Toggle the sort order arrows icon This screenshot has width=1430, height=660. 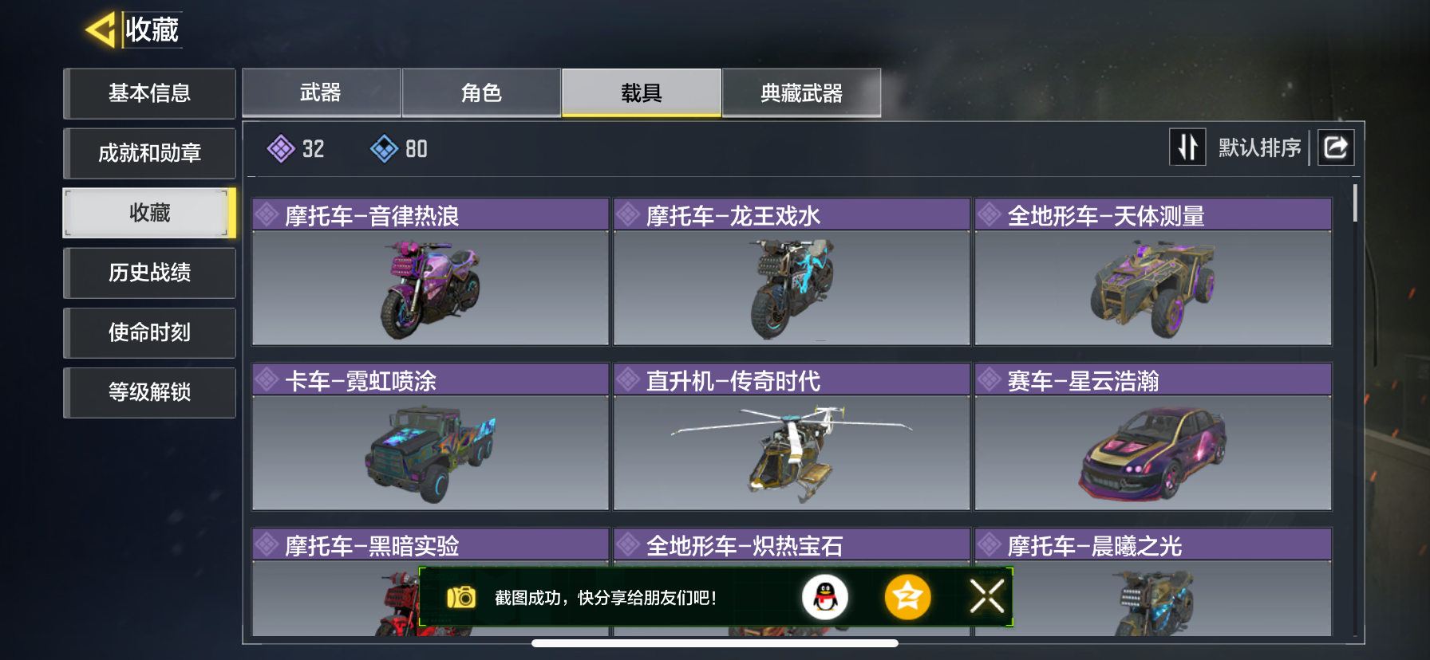[x=1187, y=147]
